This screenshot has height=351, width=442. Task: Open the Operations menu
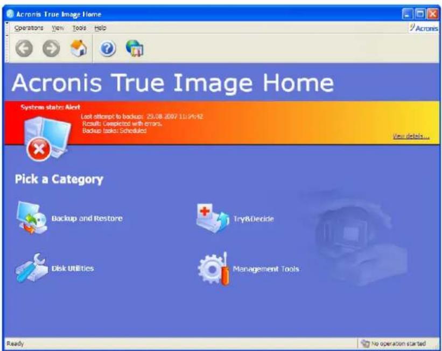(29, 28)
